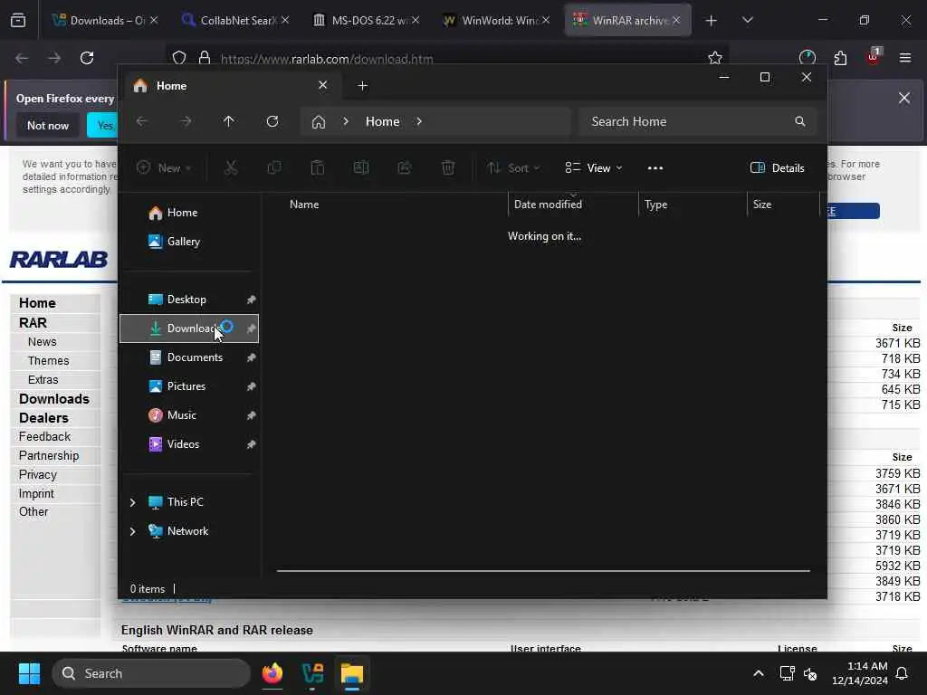Click File Explorer icon in taskbar

[x=352, y=673]
